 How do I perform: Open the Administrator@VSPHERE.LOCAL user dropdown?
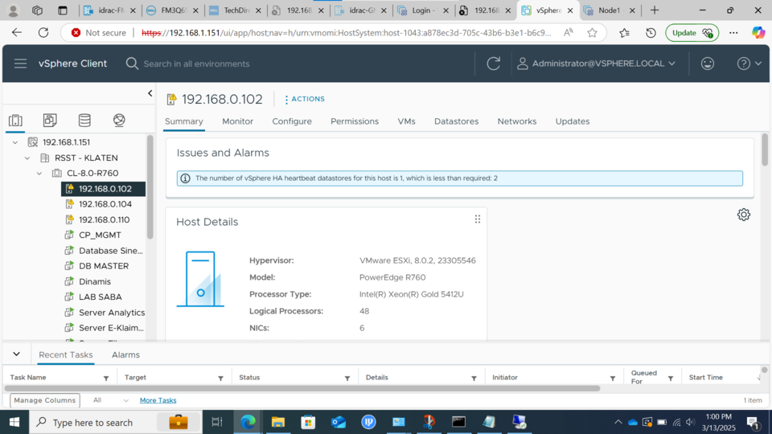[596, 63]
